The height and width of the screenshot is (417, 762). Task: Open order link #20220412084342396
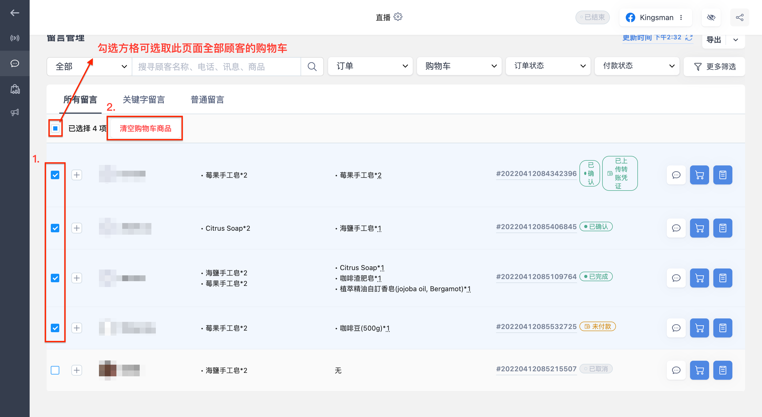coord(536,174)
